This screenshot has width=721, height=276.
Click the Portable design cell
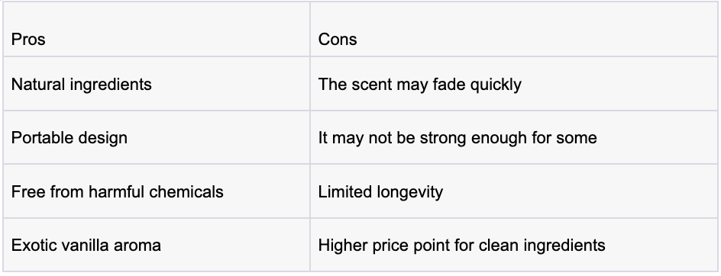pos(157,137)
